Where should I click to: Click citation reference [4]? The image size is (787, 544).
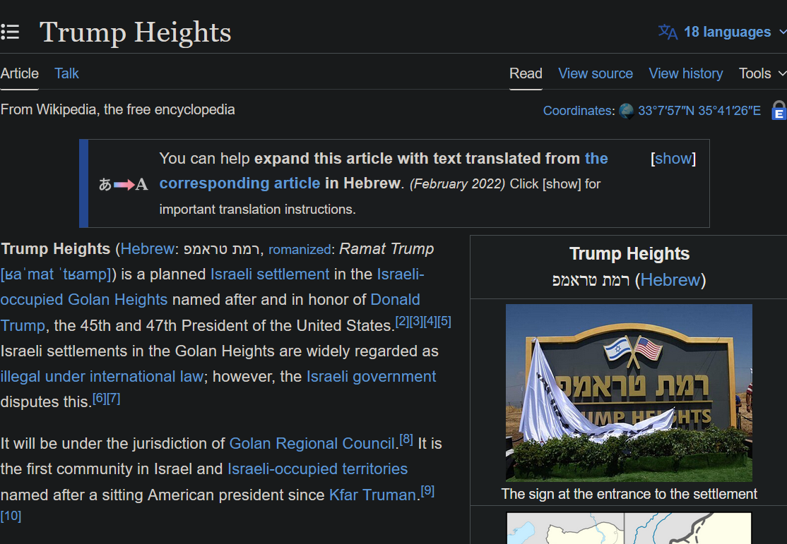pyautogui.click(x=431, y=321)
